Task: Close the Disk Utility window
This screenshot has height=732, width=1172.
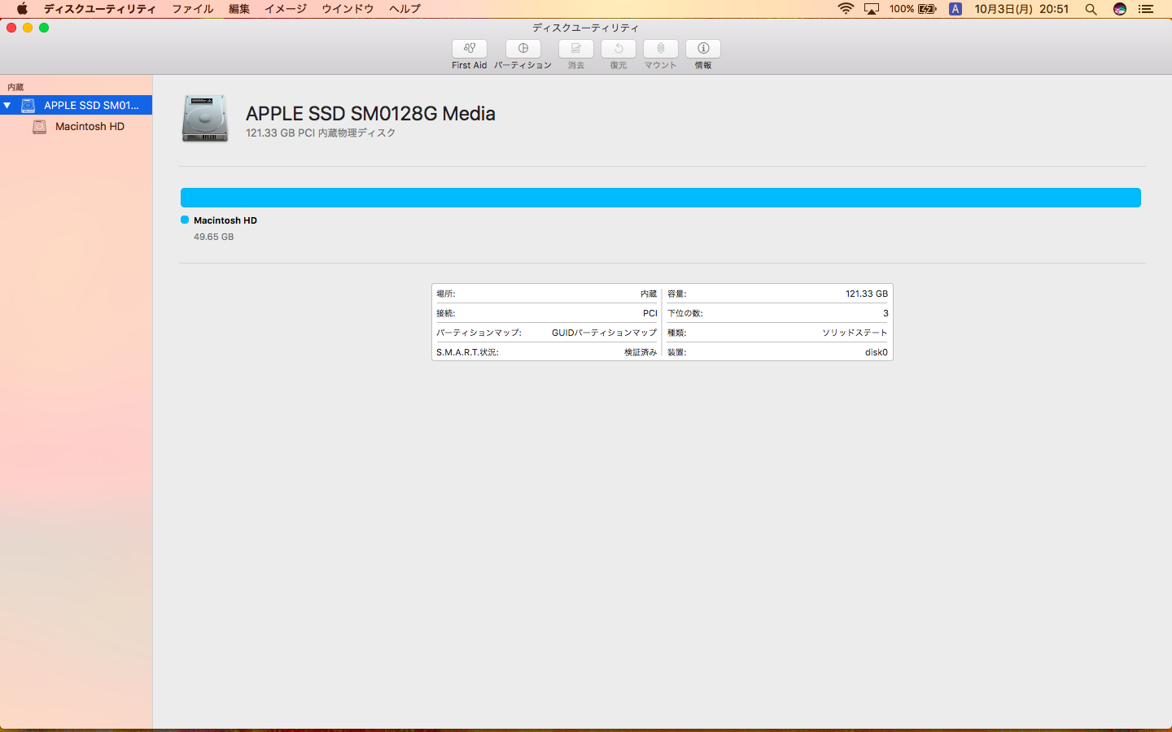Action: pyautogui.click(x=11, y=28)
